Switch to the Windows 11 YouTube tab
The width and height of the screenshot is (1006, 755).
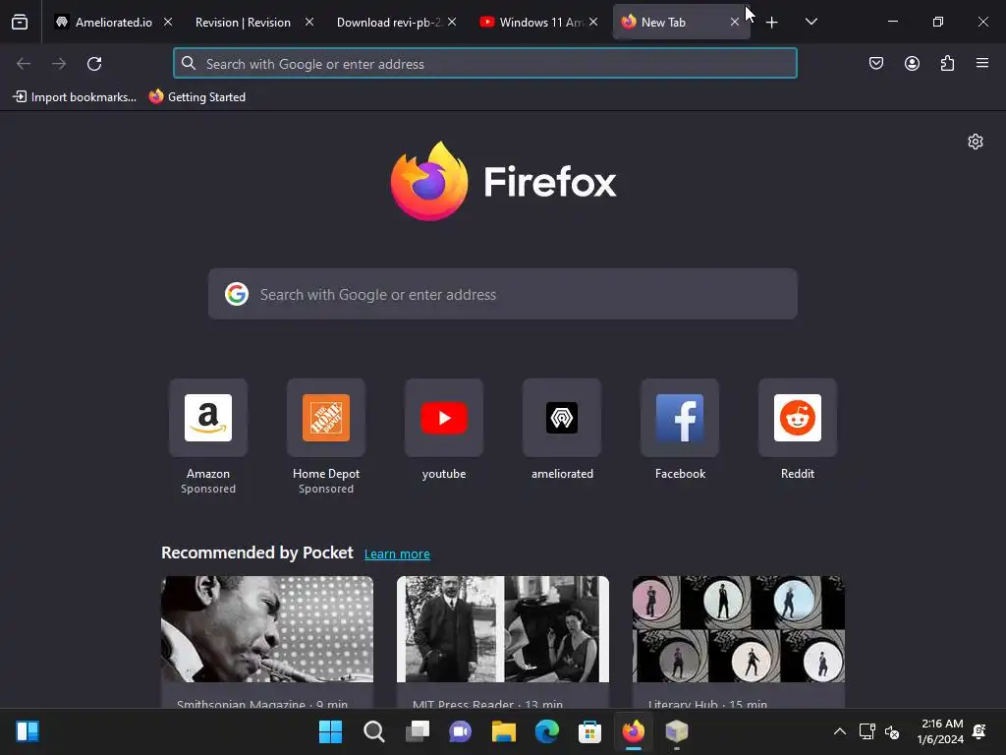pos(538,22)
